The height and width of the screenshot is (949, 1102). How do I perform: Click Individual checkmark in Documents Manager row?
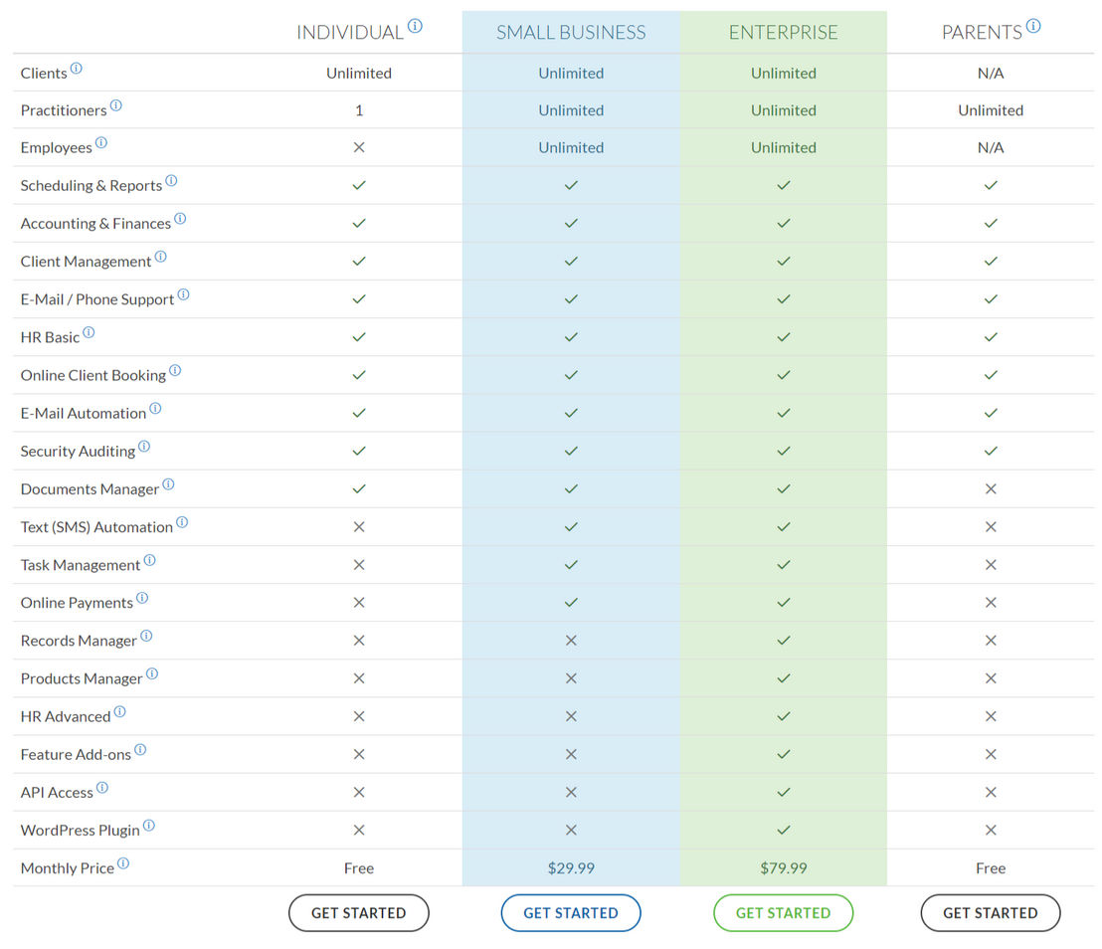[358, 488]
